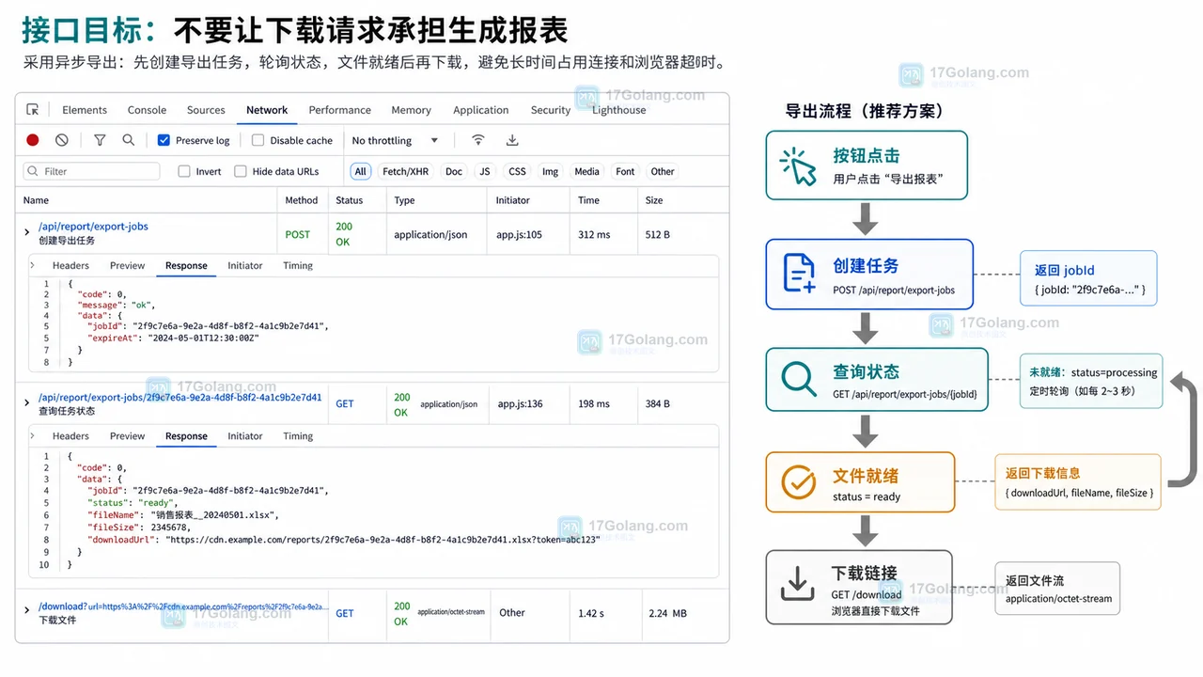The image size is (1203, 677).
Task: Expand details chevron beside first Headers tab
Action: (x=33, y=265)
